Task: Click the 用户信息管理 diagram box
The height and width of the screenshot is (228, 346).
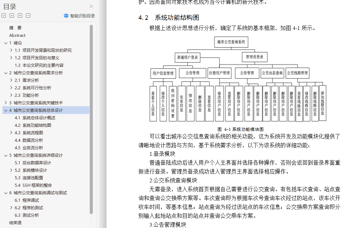Action: point(163,73)
